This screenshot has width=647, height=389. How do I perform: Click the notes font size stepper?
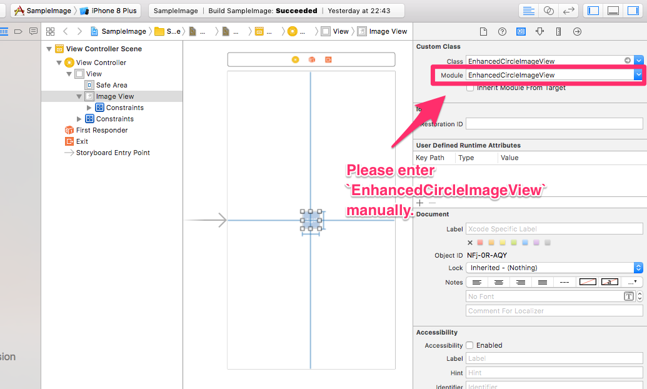(x=639, y=296)
